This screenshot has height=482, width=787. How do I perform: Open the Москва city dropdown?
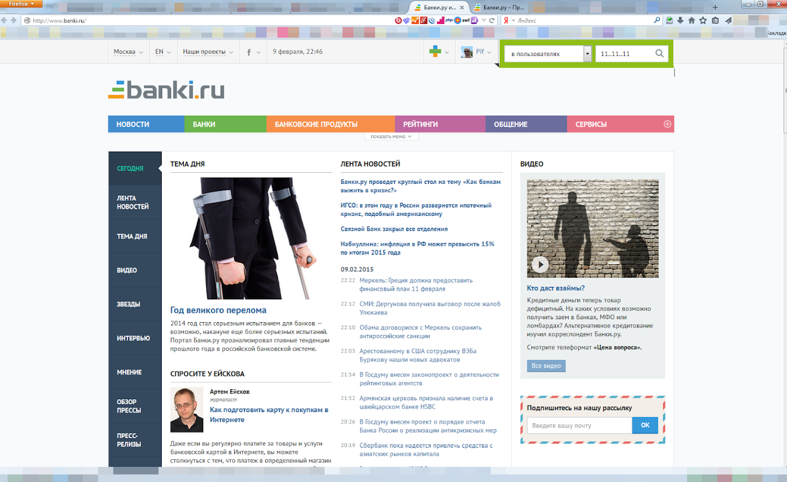[x=128, y=52]
